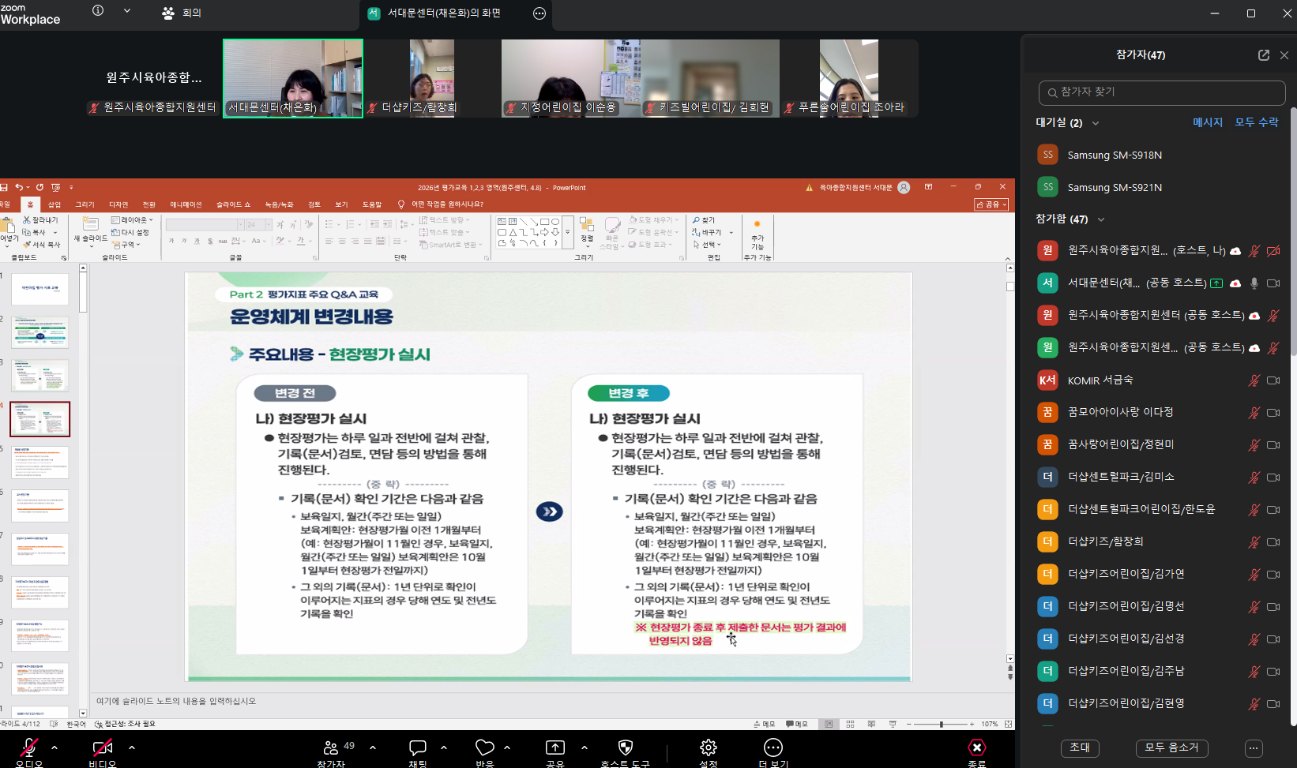Turn on camera with 비디오 button
Viewport: 1297px width, 768px height.
pos(102,748)
